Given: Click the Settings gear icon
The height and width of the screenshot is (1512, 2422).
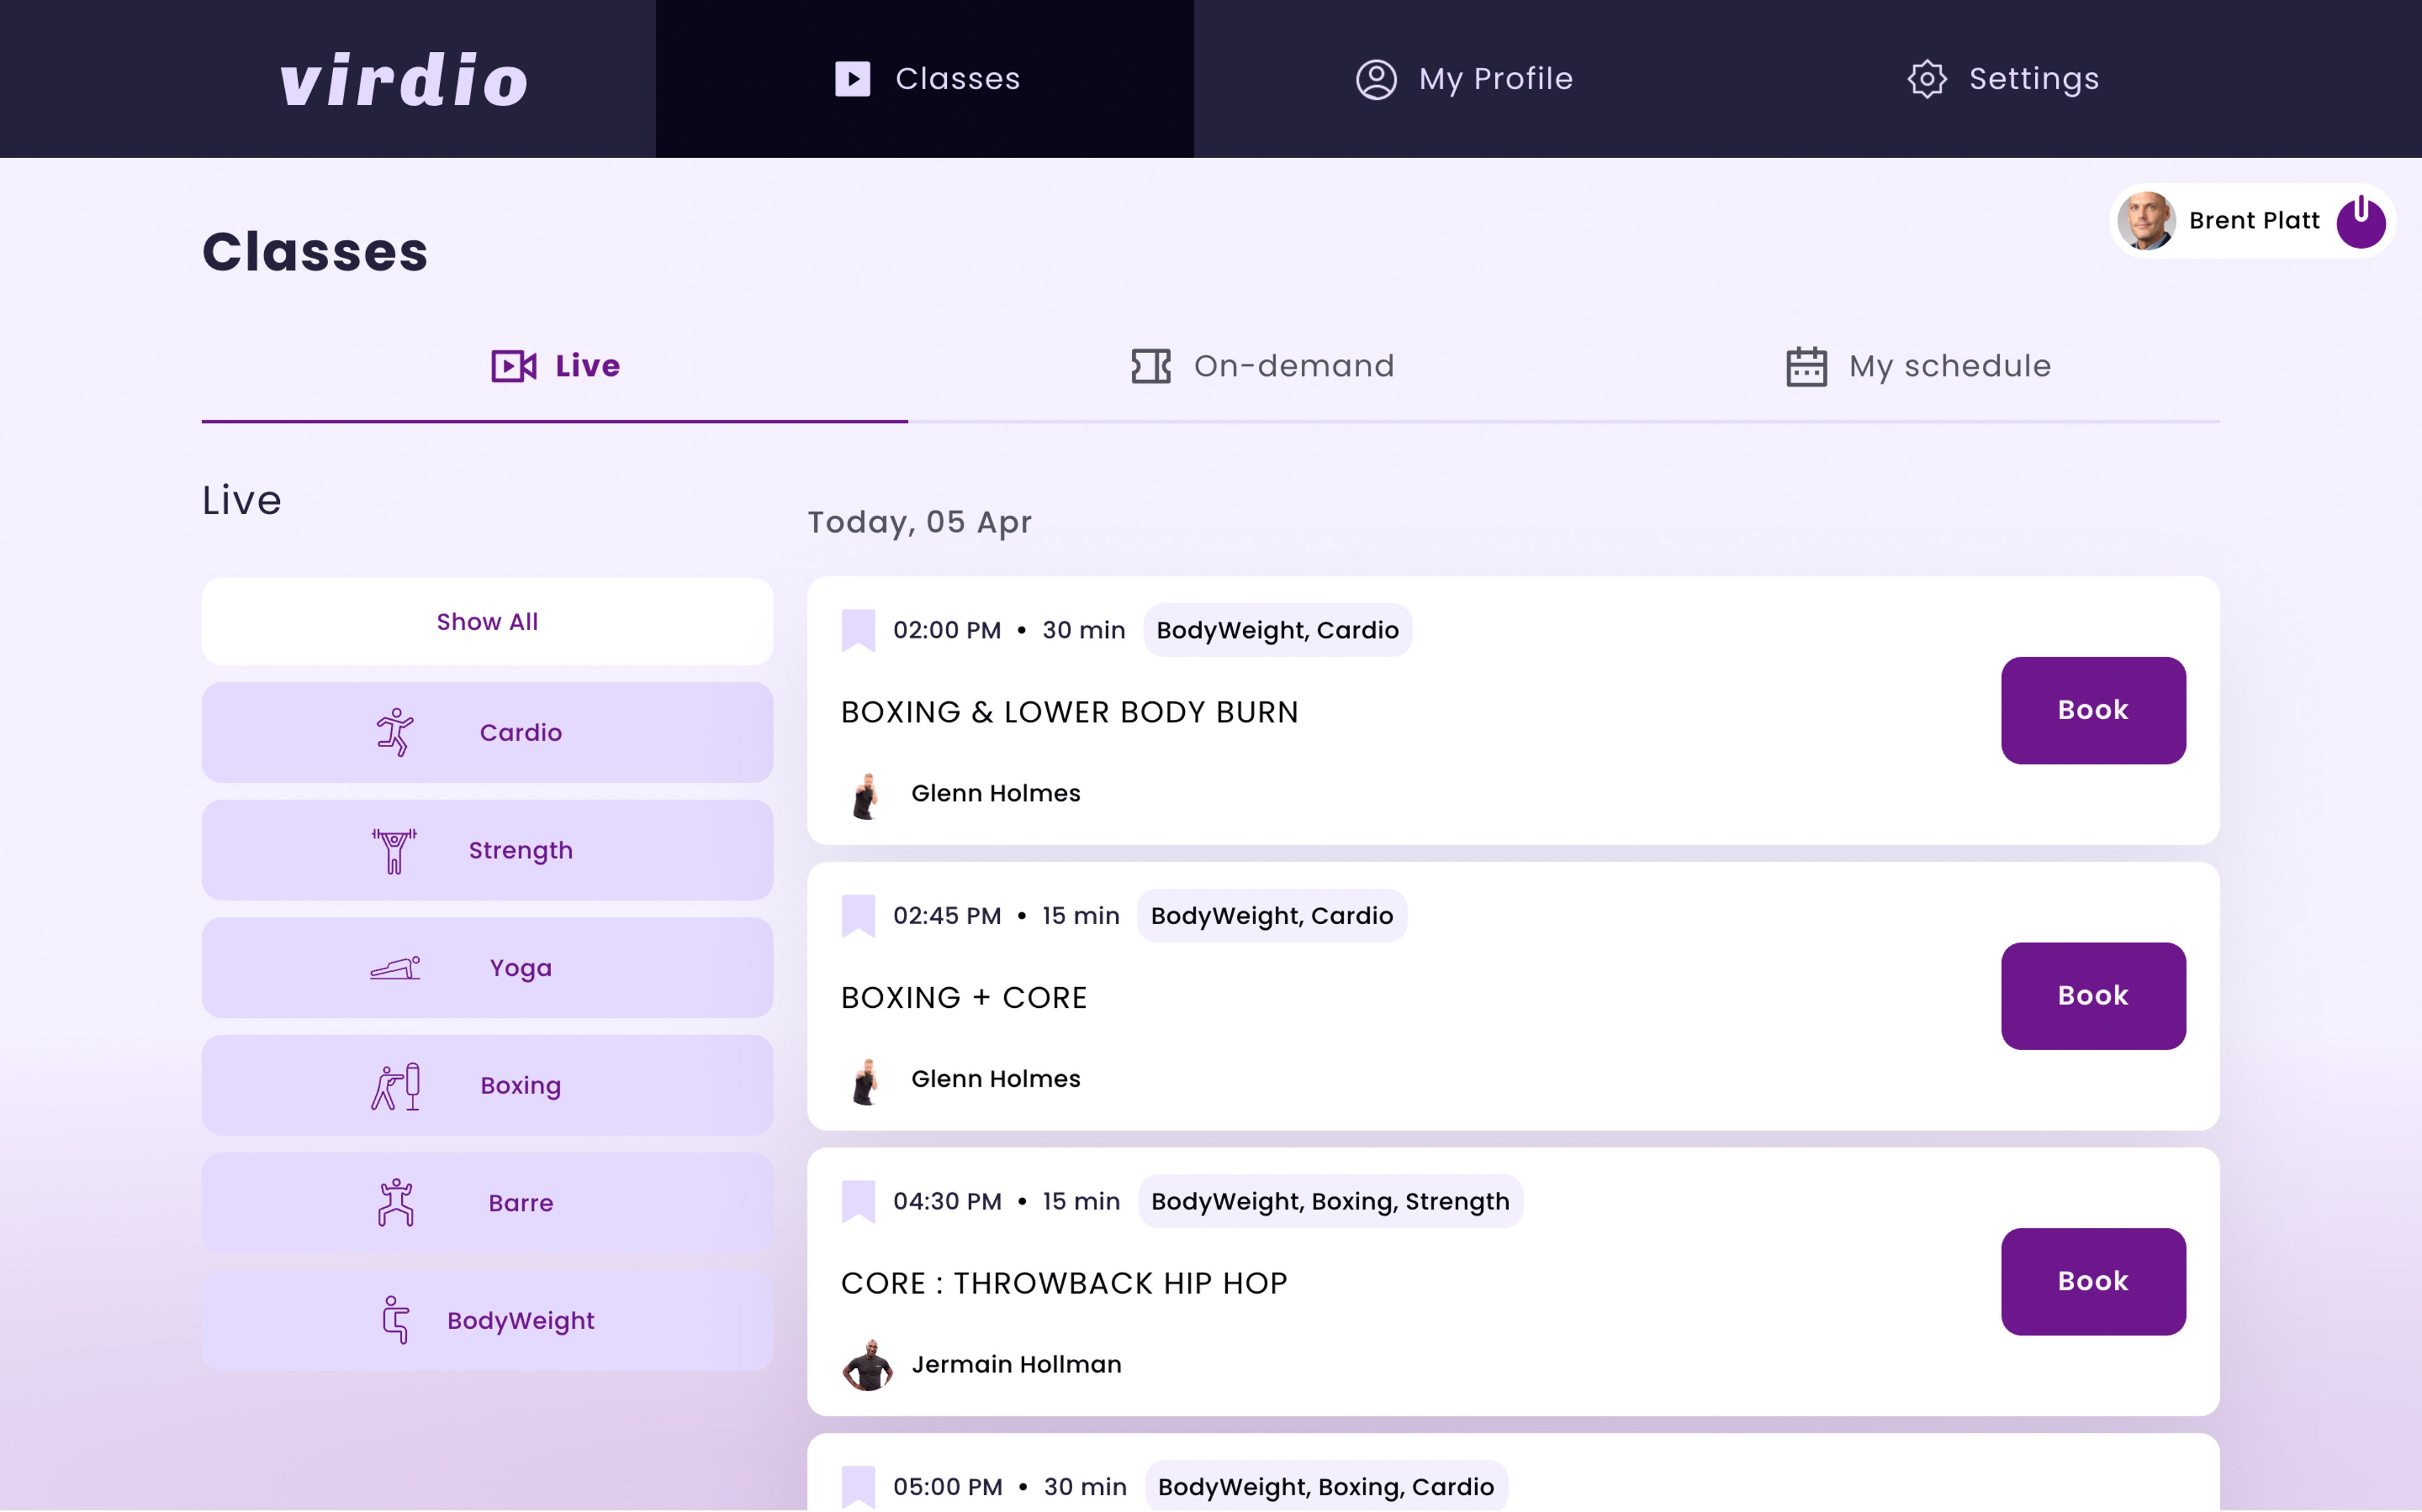Looking at the screenshot, I should point(1926,79).
